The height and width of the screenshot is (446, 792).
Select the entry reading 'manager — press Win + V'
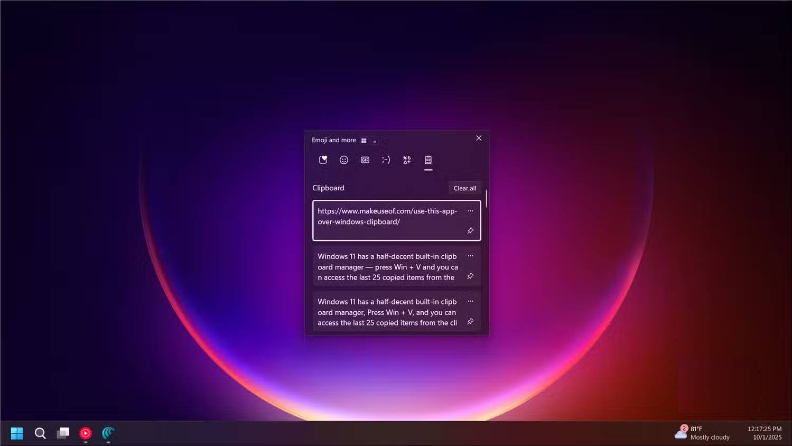coord(397,266)
